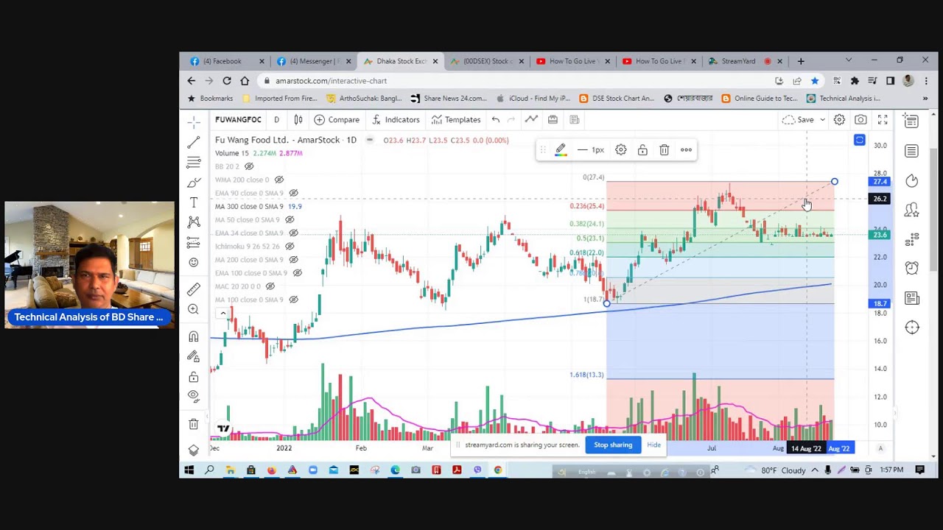Show the WMA 200 indicator
Image resolution: width=943 pixels, height=530 pixels.
279,180
